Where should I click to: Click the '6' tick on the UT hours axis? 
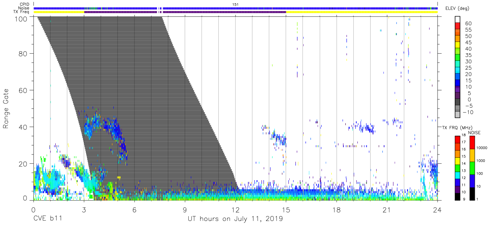point(134,210)
